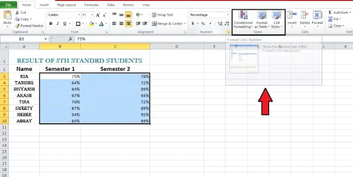
Task: Open the Number format dialog launcher
Action: coord(228,32)
